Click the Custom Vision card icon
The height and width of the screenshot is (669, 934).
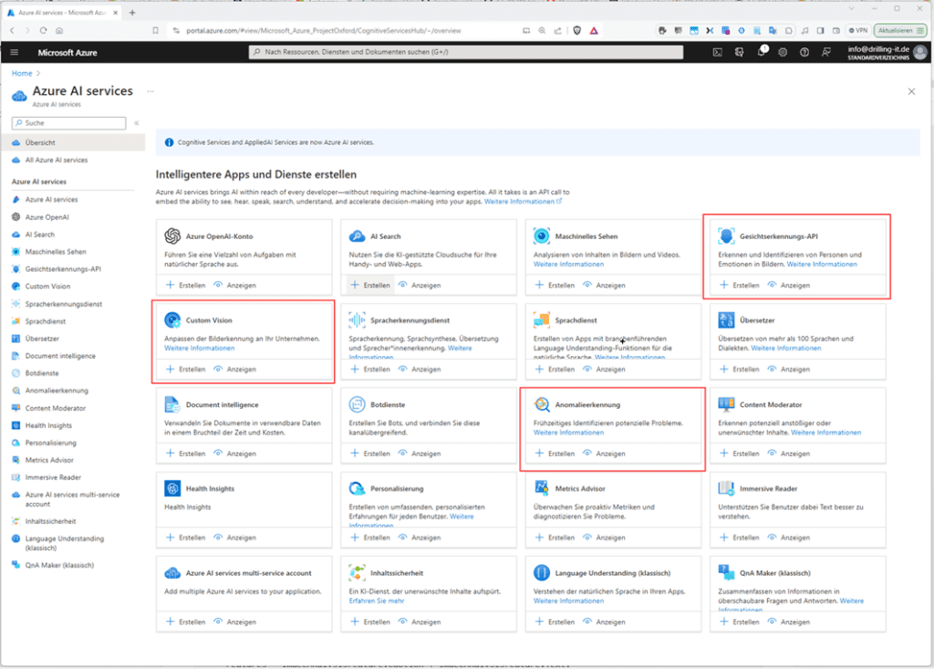[172, 320]
